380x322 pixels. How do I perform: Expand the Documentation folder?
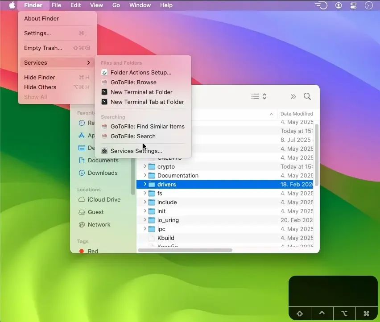click(x=145, y=175)
